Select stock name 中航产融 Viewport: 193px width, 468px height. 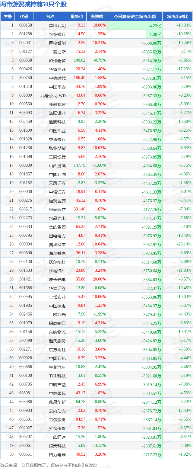tap(57, 384)
